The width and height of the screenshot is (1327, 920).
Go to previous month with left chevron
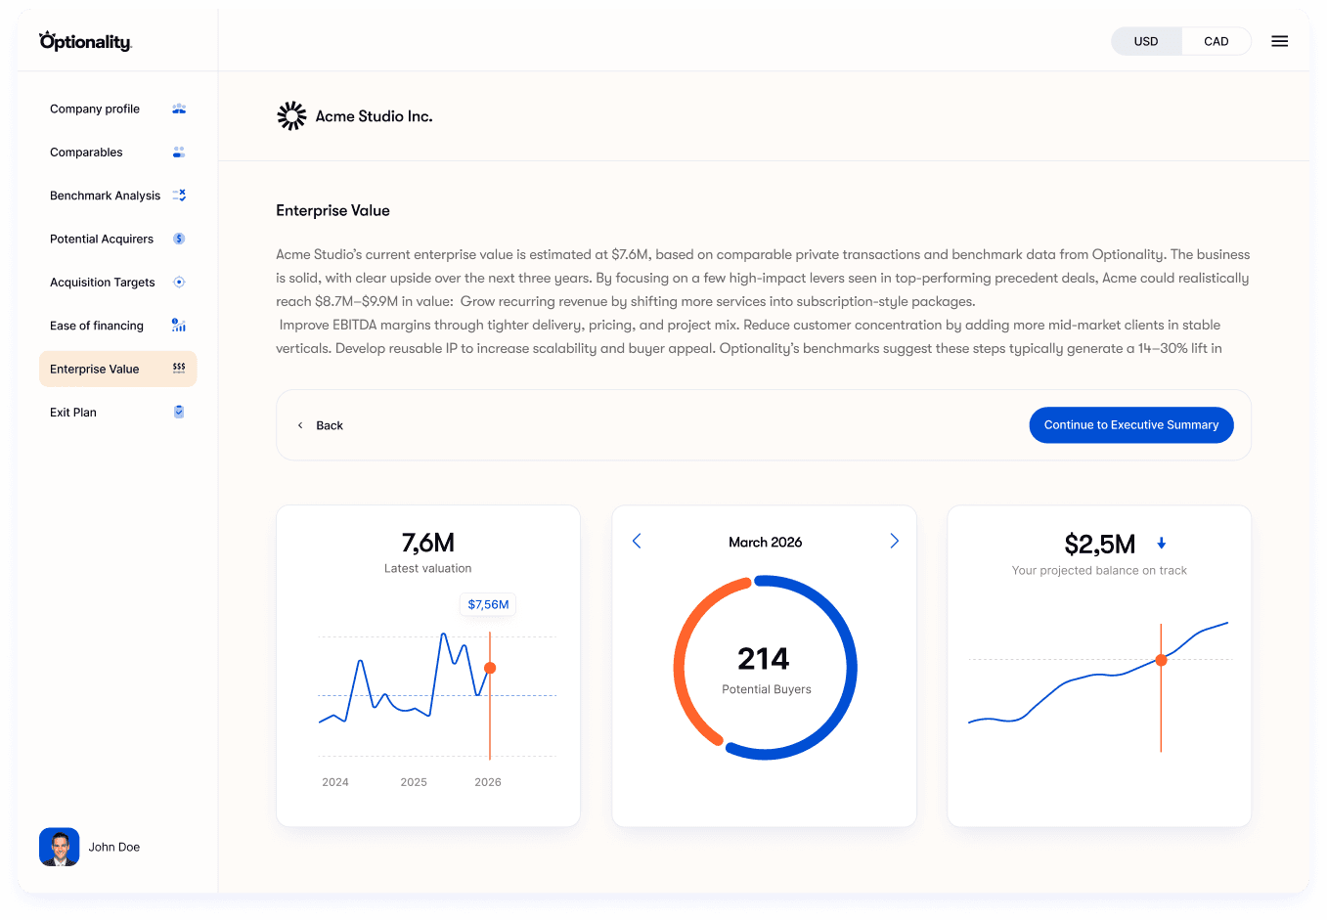(637, 541)
